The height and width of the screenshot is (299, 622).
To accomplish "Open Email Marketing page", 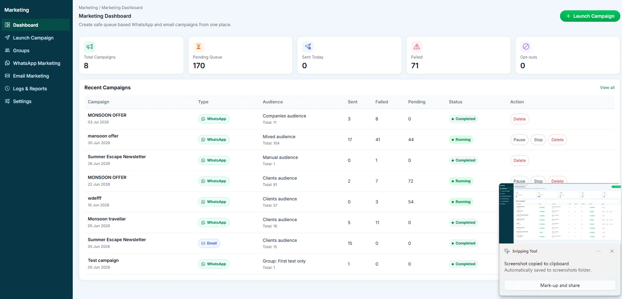I will (x=35, y=76).
